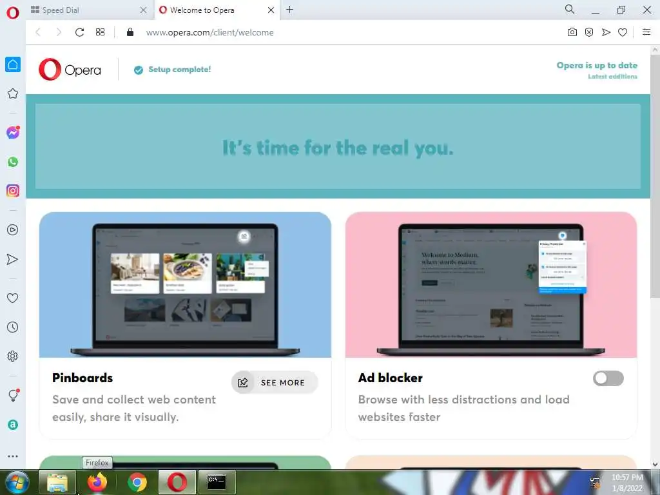
Task: Go forward to the next page
Action: (59, 32)
